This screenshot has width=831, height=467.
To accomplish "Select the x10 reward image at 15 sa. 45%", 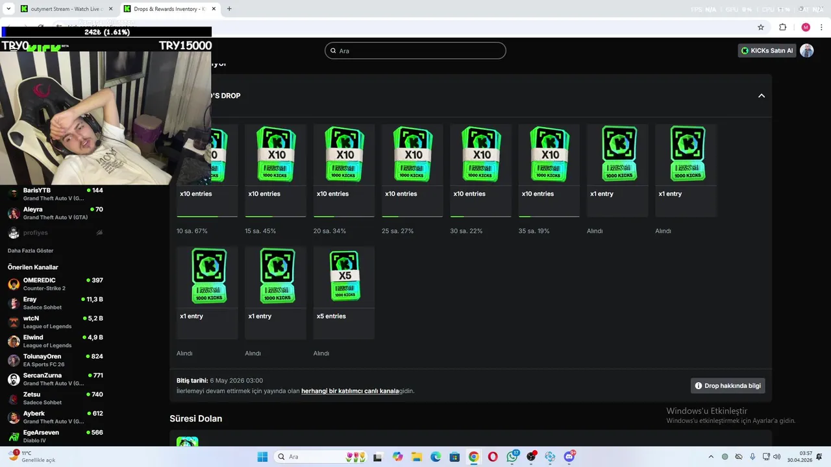I will pyautogui.click(x=275, y=154).
